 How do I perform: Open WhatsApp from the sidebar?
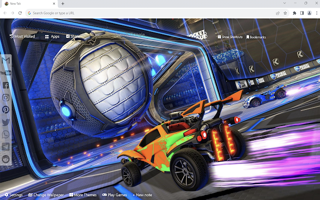[5, 134]
